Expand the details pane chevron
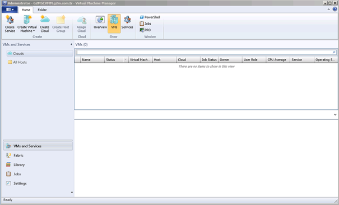339x205 pixels. pos(335,115)
